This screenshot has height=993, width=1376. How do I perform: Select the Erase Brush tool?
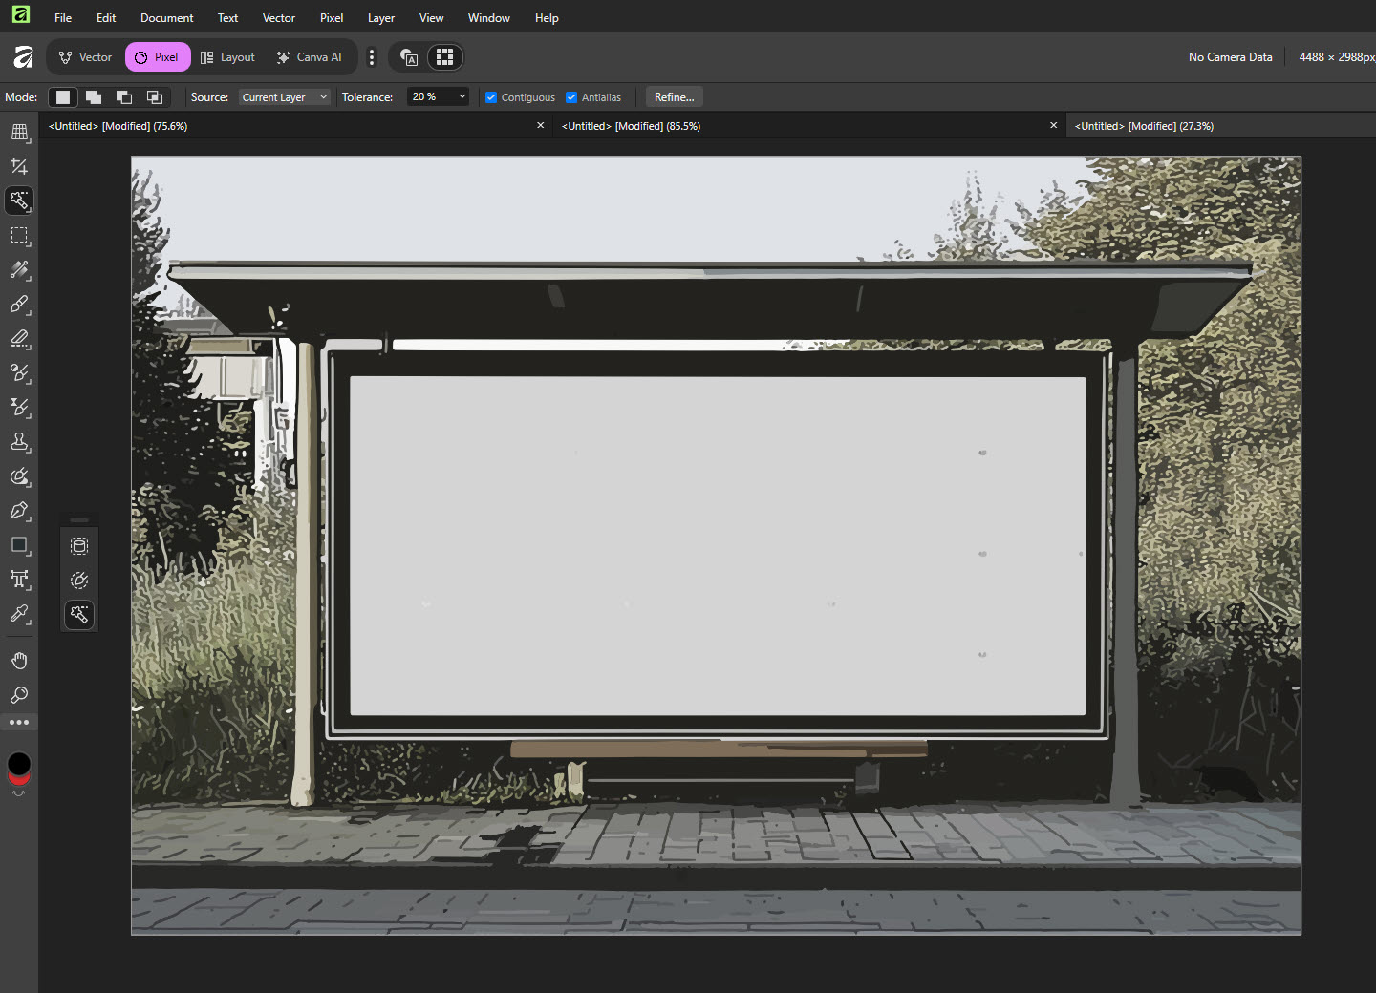[19, 339]
